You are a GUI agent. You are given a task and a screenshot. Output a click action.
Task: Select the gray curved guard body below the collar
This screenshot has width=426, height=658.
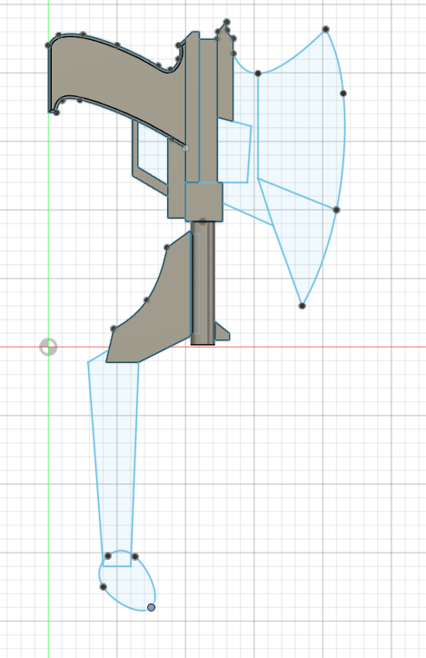click(155, 319)
